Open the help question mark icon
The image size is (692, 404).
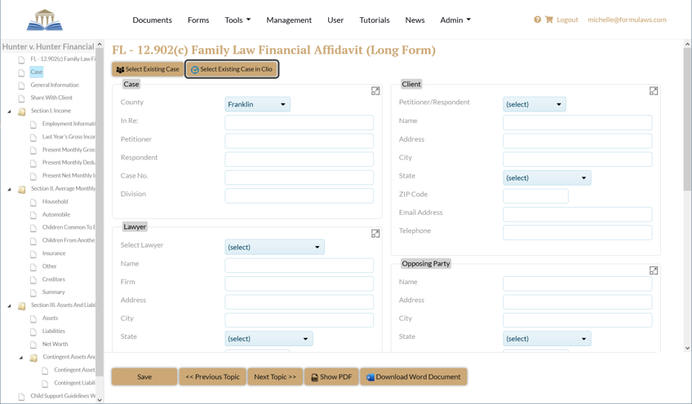(537, 20)
